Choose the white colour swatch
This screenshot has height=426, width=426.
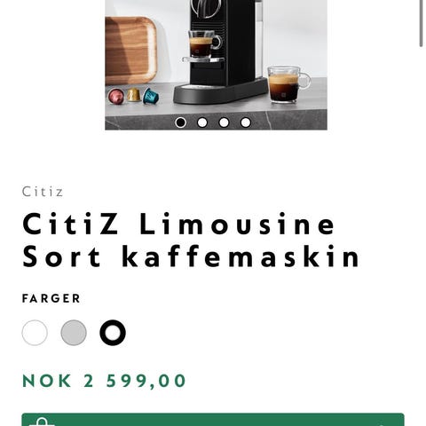[x=35, y=333]
